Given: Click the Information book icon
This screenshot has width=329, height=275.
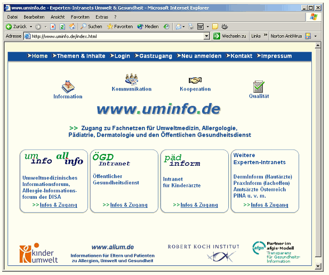Looking at the screenshot, I should 68,87.
